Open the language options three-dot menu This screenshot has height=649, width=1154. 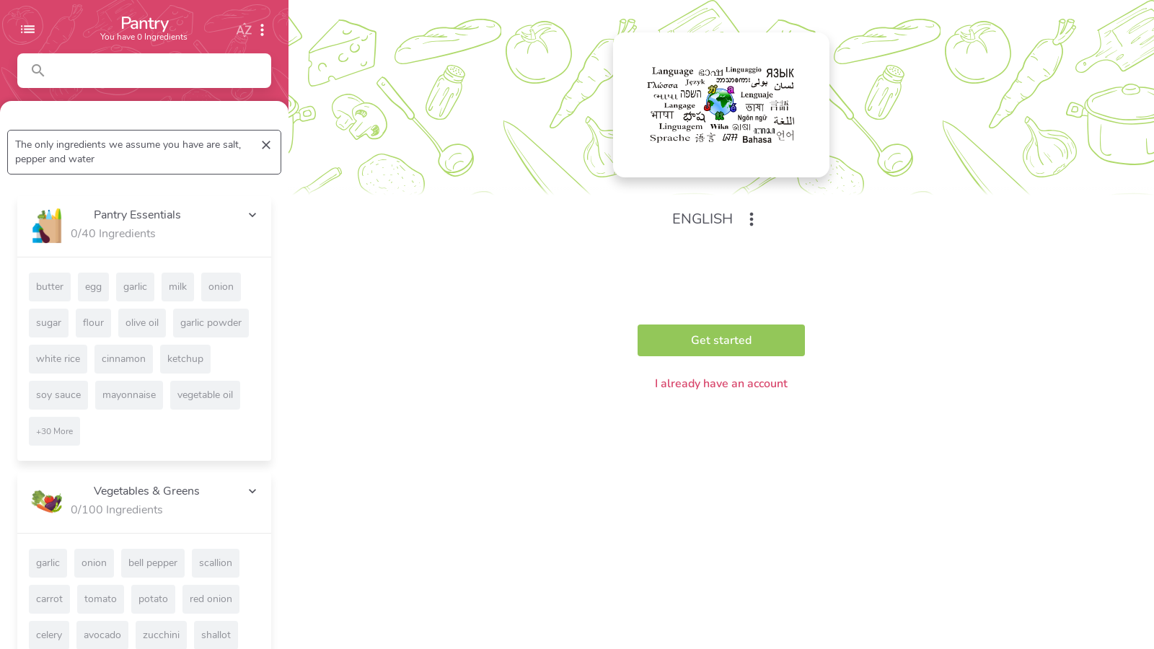pyautogui.click(x=751, y=219)
